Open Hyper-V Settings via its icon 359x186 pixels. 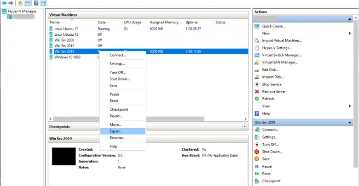[x=257, y=48]
